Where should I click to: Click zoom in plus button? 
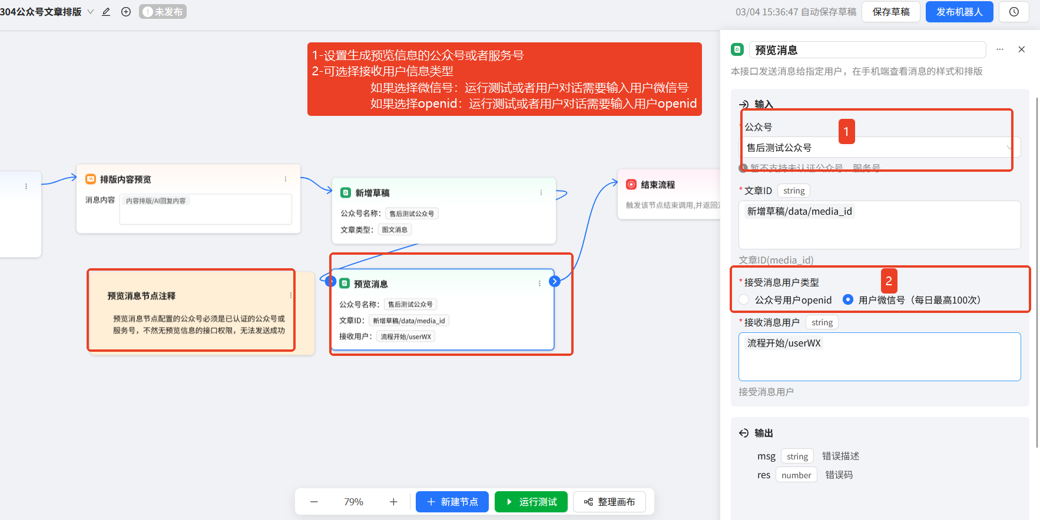[x=393, y=502]
